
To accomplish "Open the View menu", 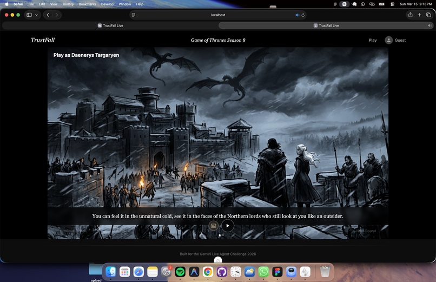I will click(x=54, y=4).
